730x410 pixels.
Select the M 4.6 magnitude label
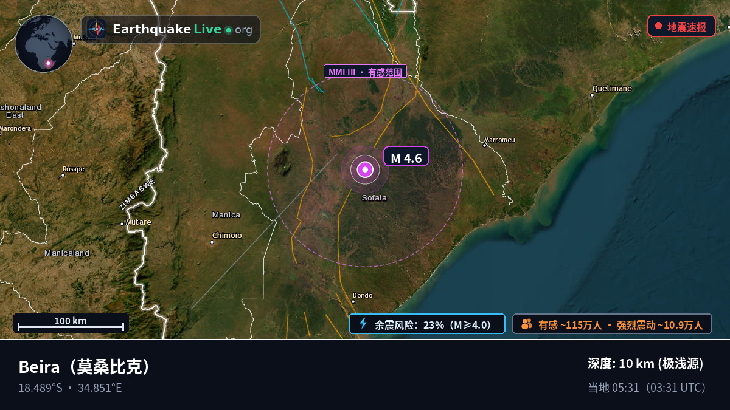coord(406,157)
